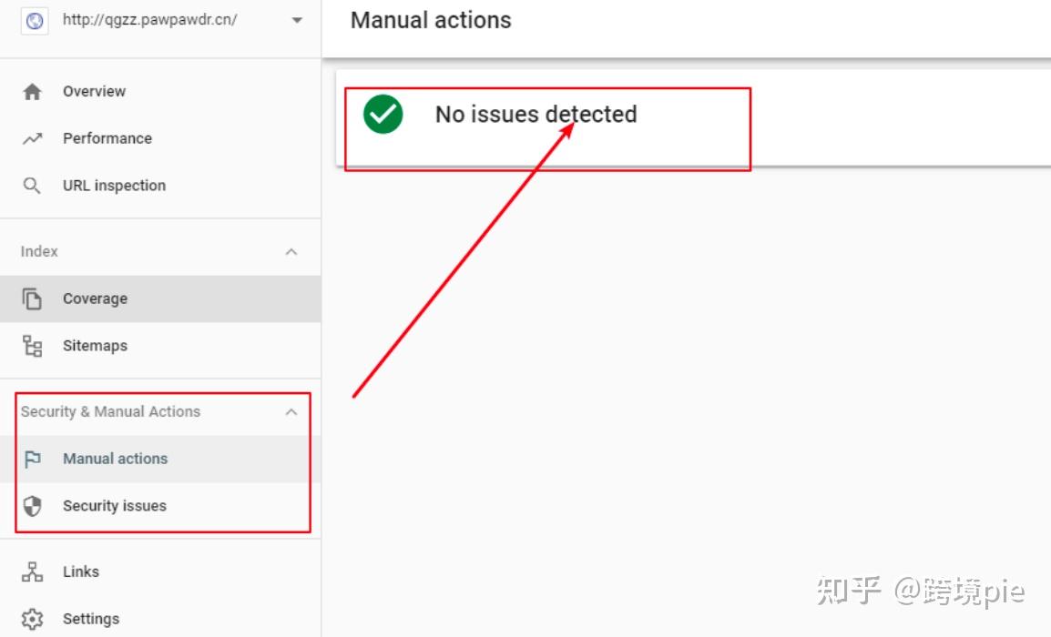
Task: Switch to the Manual actions page
Action: click(115, 459)
